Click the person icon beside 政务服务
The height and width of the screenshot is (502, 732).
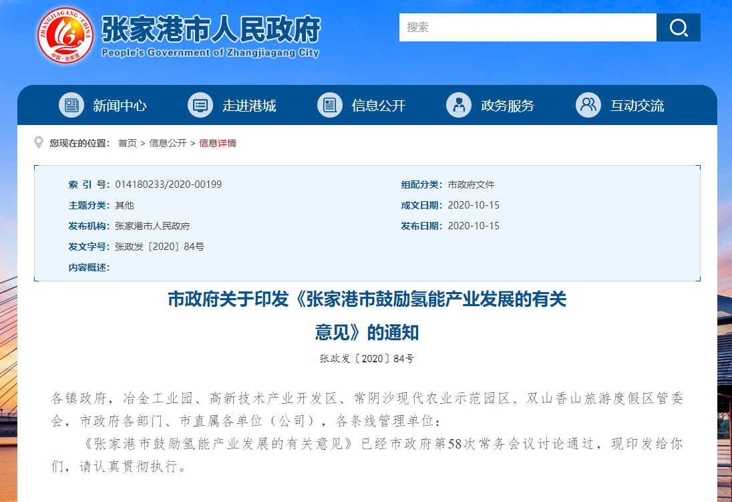tap(459, 105)
